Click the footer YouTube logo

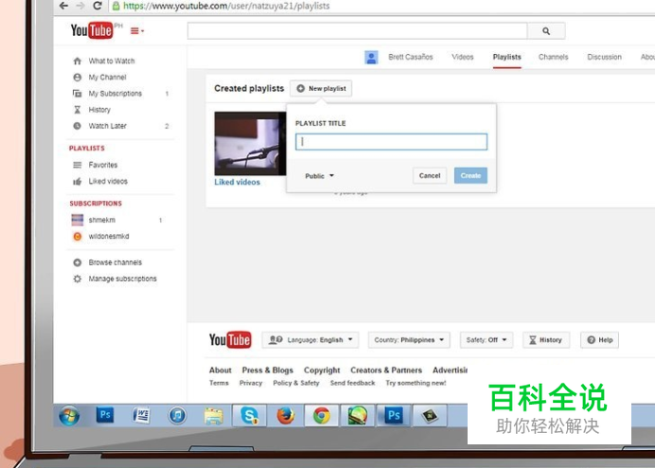pos(230,339)
